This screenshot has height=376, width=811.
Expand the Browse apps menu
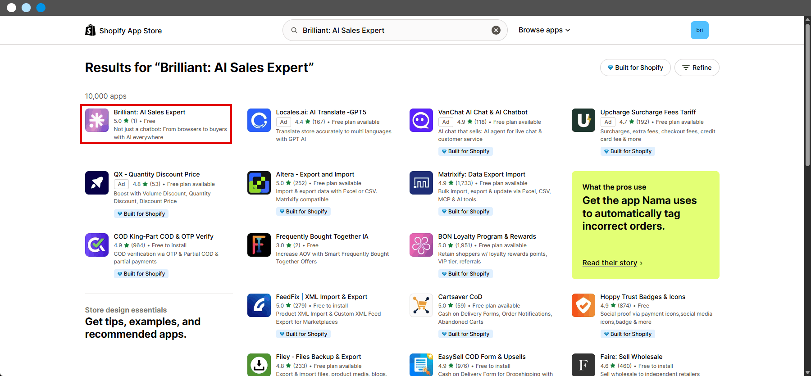[x=544, y=30]
